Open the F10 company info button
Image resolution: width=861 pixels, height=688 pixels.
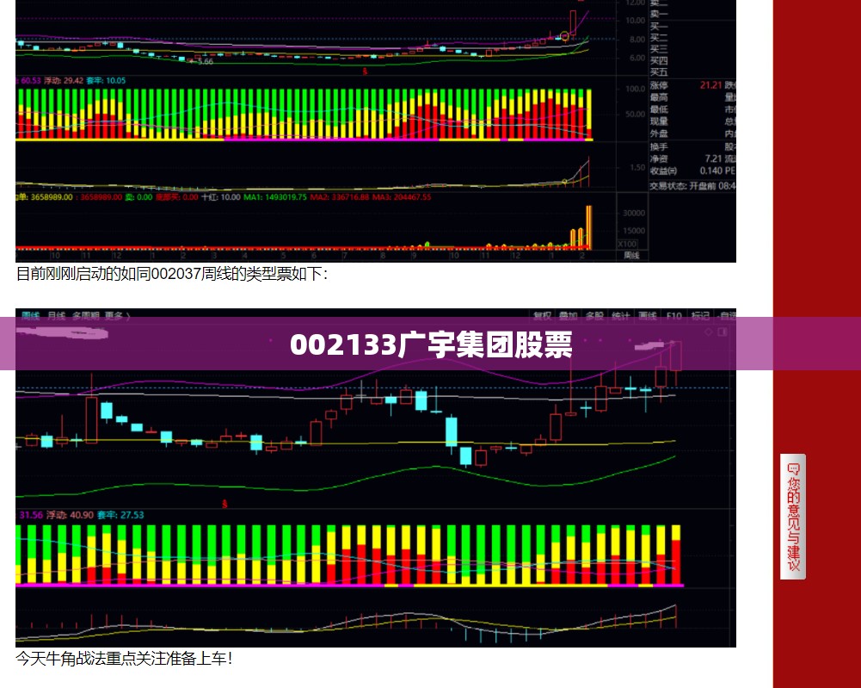(673, 315)
